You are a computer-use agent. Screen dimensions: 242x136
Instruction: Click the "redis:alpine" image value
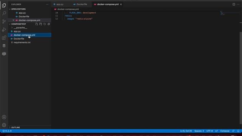point(84,19)
